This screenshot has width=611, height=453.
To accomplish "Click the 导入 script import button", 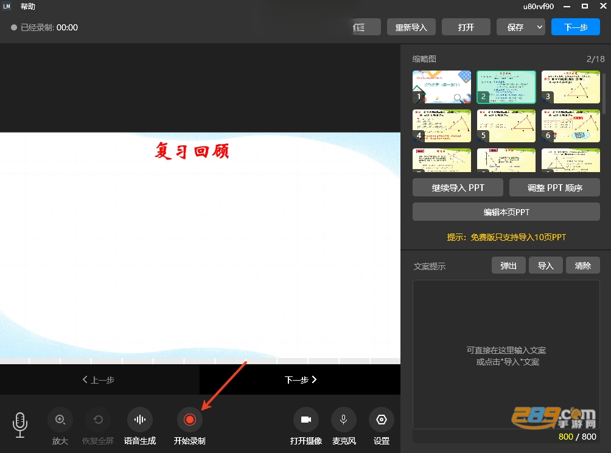I will point(545,266).
